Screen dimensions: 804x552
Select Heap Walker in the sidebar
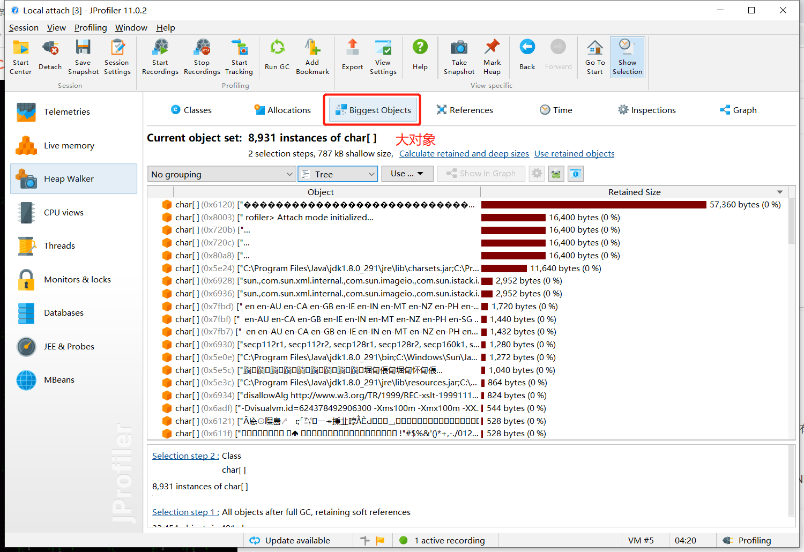point(69,178)
